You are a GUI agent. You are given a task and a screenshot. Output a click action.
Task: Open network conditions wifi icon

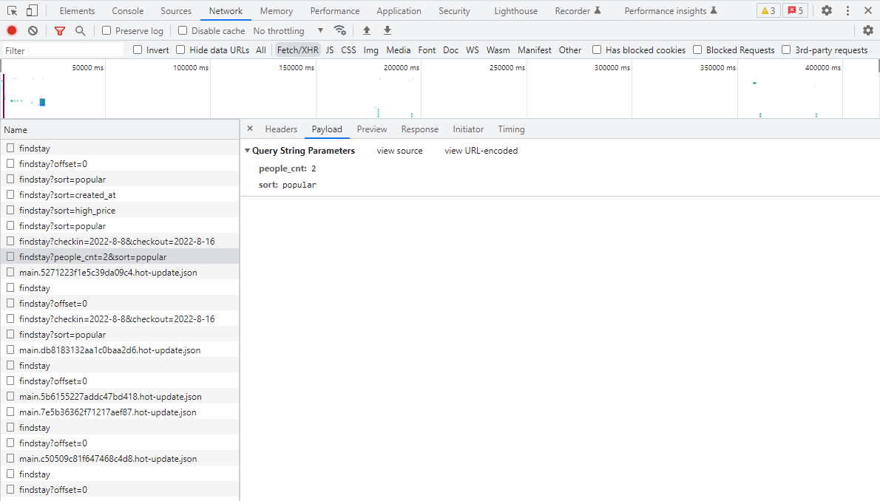(x=339, y=30)
